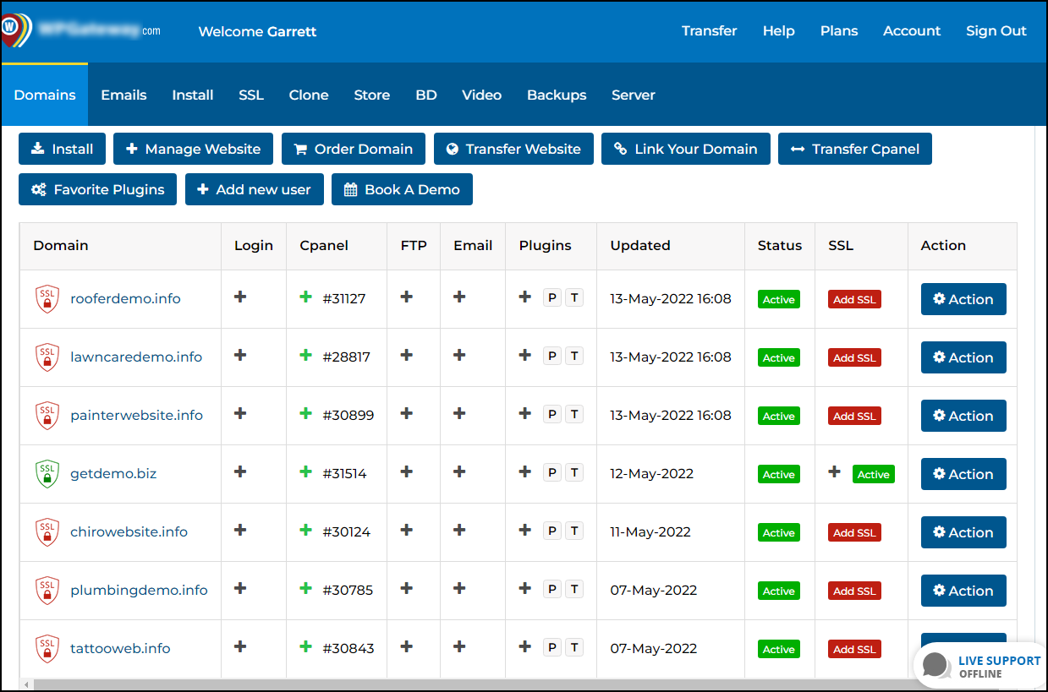1048x692 pixels.
Task: Expand green Cpanel plus for rooferdemo.info
Action: point(306,297)
